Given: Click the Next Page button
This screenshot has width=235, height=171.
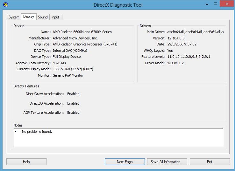Looking at the screenshot, I should 125,161.
